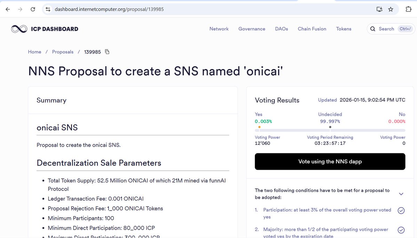Viewport: 417px width, 238px height.
Task: Reload the page with the refresh icon
Action: (33, 9)
